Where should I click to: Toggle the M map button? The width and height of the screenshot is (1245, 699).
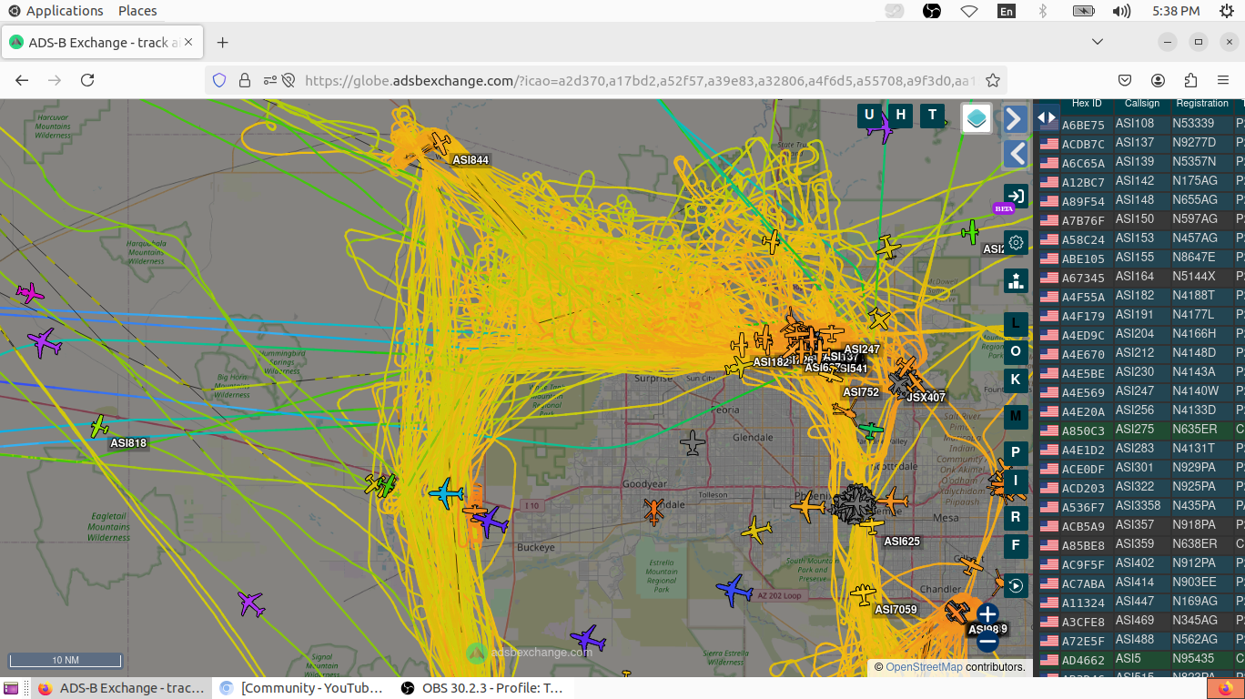(1016, 416)
